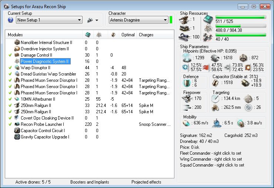Open Boosters and Implants
Viewport: 274px width, 188px height.
click(x=90, y=182)
